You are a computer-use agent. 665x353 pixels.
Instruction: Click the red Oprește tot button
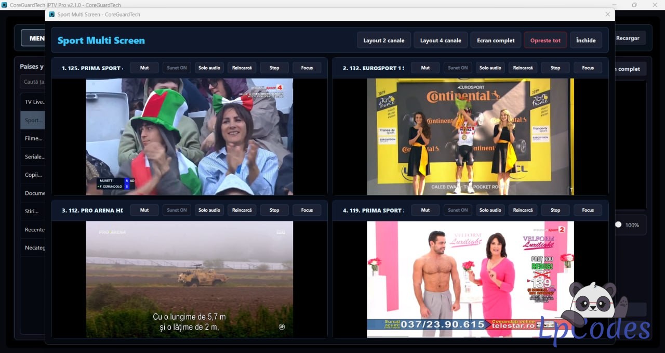(546, 40)
